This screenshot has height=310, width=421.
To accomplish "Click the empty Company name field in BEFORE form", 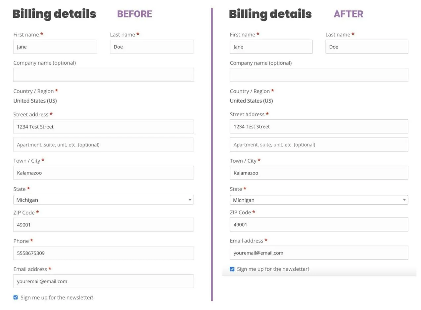I will point(103,75).
